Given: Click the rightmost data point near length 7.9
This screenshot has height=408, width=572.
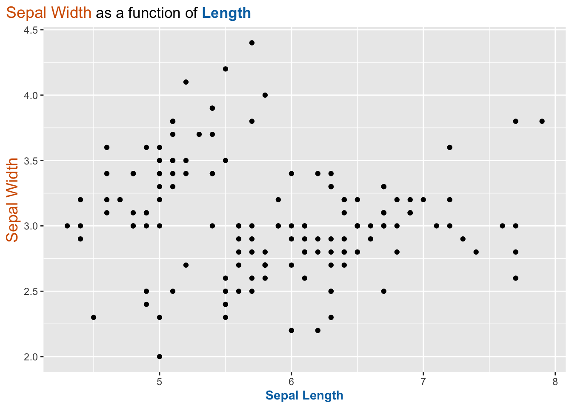Looking at the screenshot, I should pyautogui.click(x=542, y=121).
